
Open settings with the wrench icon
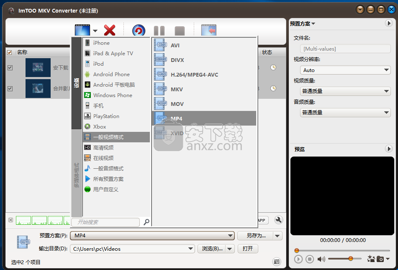278,220
